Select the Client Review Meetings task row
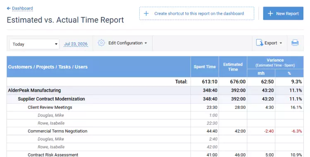Viewport: 310px width, 157px height. click(155, 107)
